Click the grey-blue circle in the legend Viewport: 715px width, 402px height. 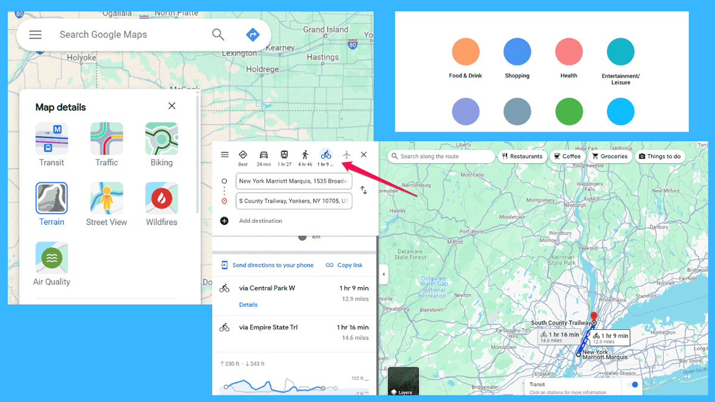[x=517, y=111]
